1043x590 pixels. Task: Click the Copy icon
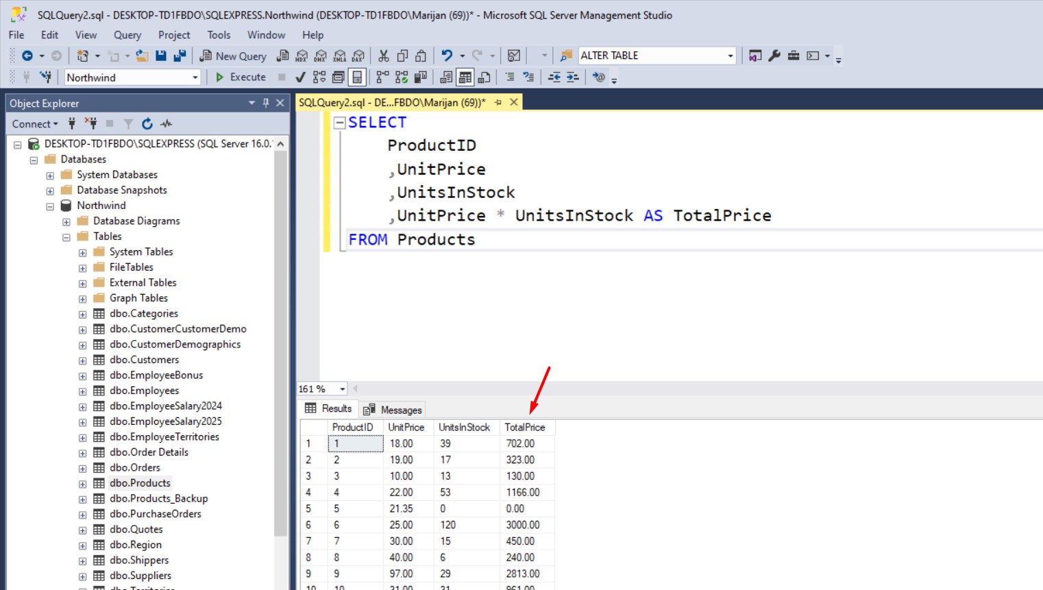(402, 56)
